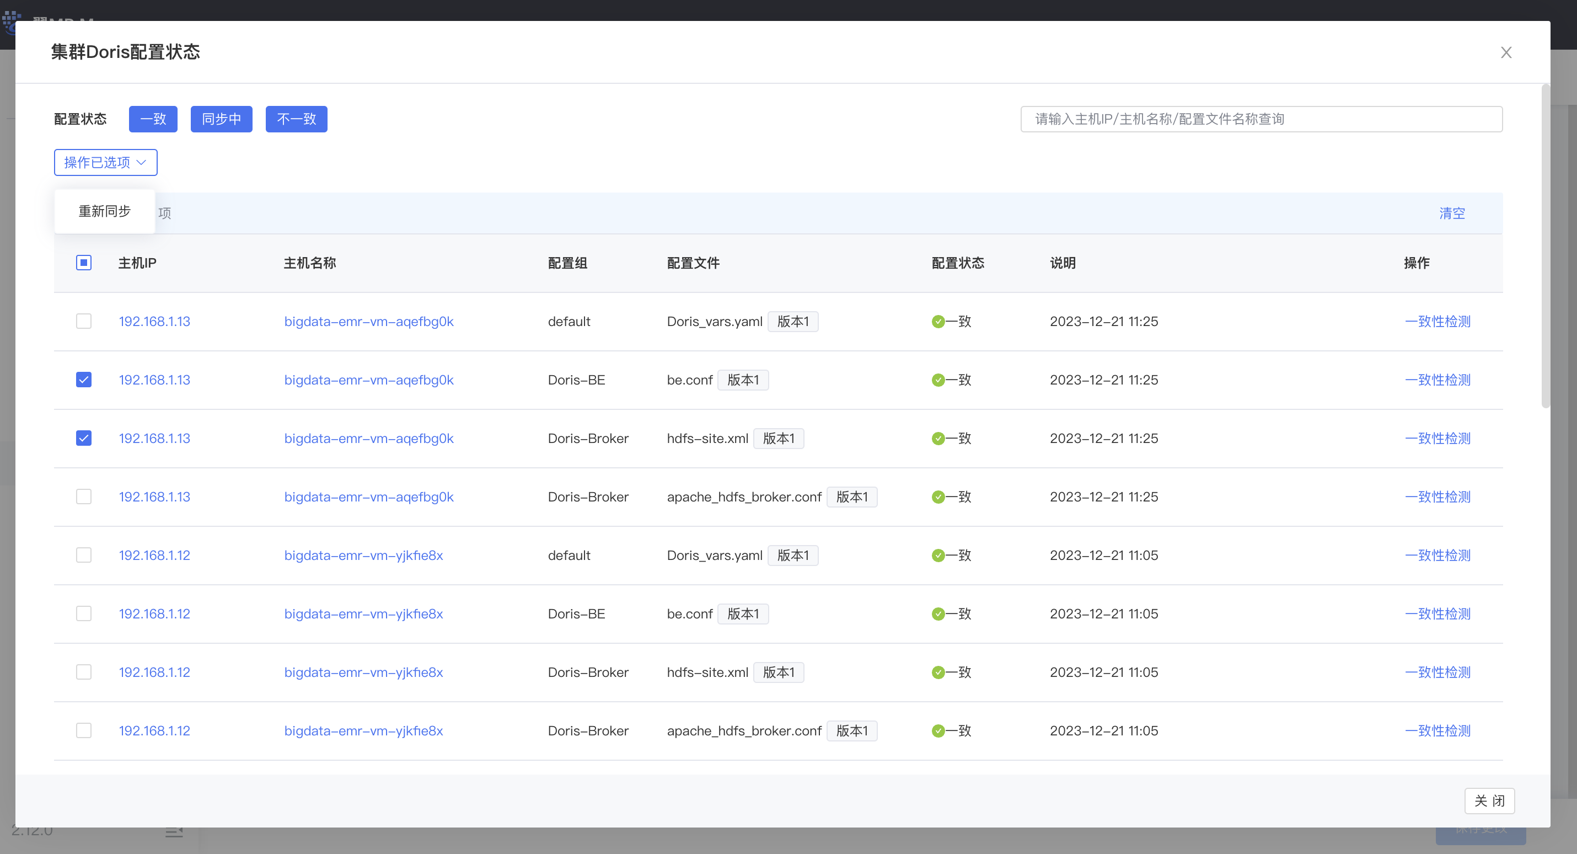
Task: Run 一致性检测 for 192.168.1.13 apache_hdfs_broker.conf
Action: 1437,497
